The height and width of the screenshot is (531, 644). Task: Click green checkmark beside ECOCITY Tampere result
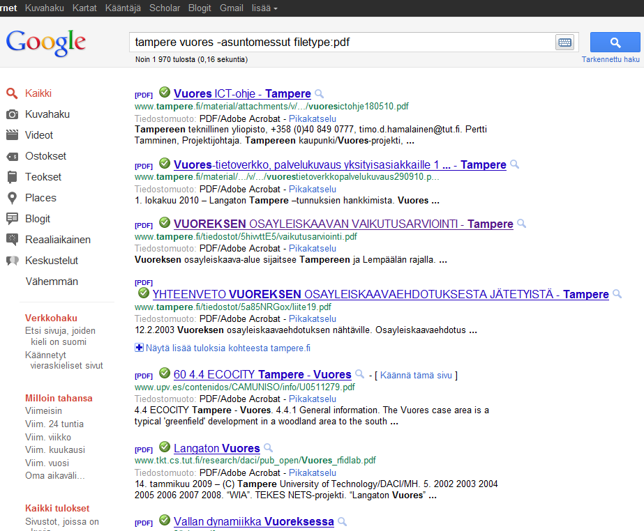point(164,373)
